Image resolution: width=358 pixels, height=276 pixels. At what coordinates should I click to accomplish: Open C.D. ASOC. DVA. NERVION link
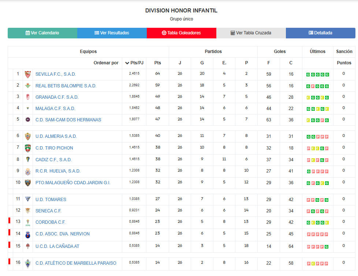[63, 234]
